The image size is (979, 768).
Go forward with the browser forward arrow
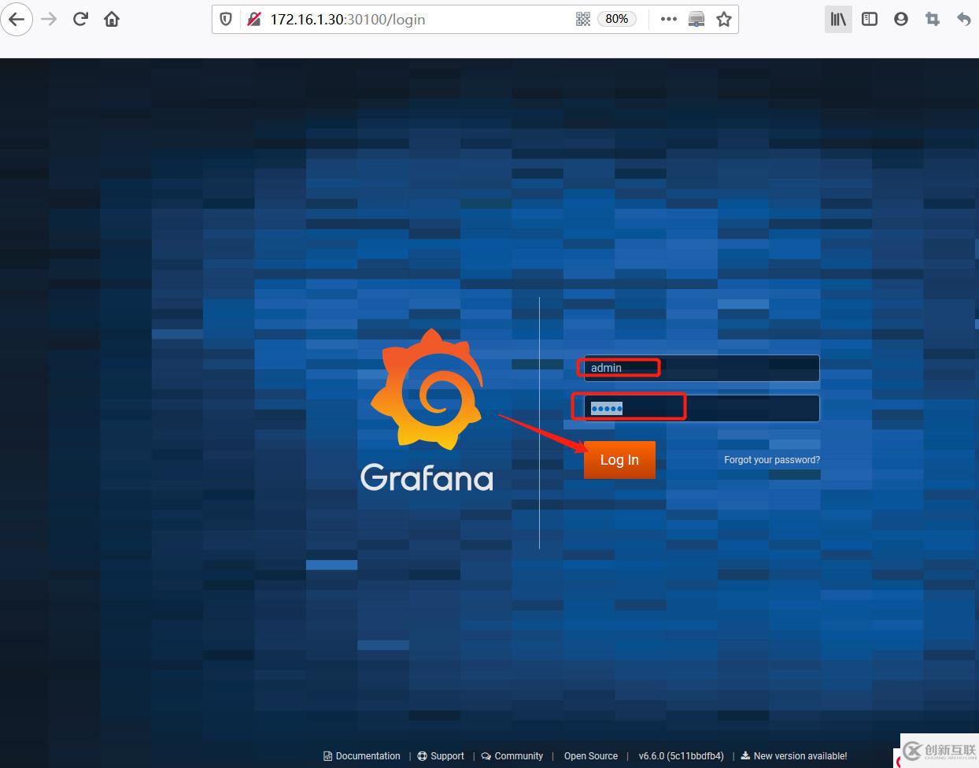point(49,19)
